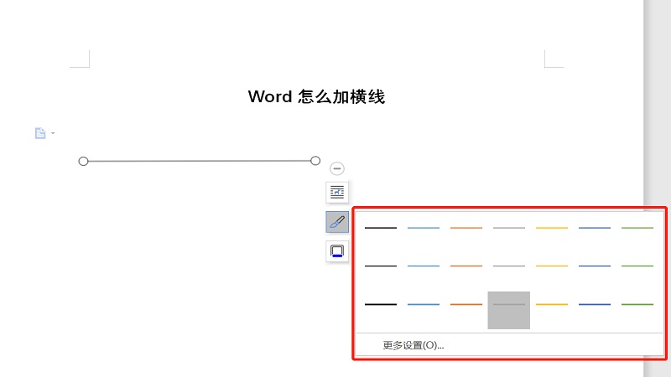This screenshot has height=377, width=671.
Task: Choose the yellow line style in the third row
Action: (x=552, y=304)
